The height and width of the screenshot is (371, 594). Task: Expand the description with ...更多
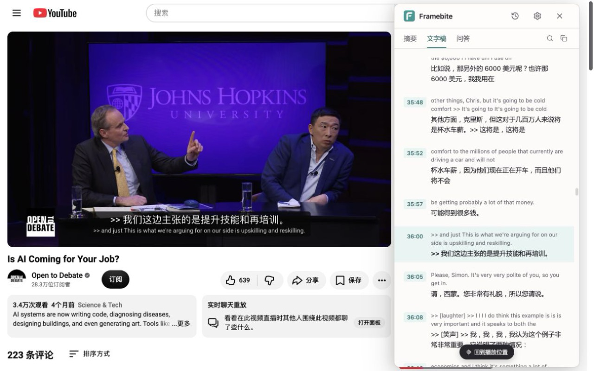[x=181, y=323]
